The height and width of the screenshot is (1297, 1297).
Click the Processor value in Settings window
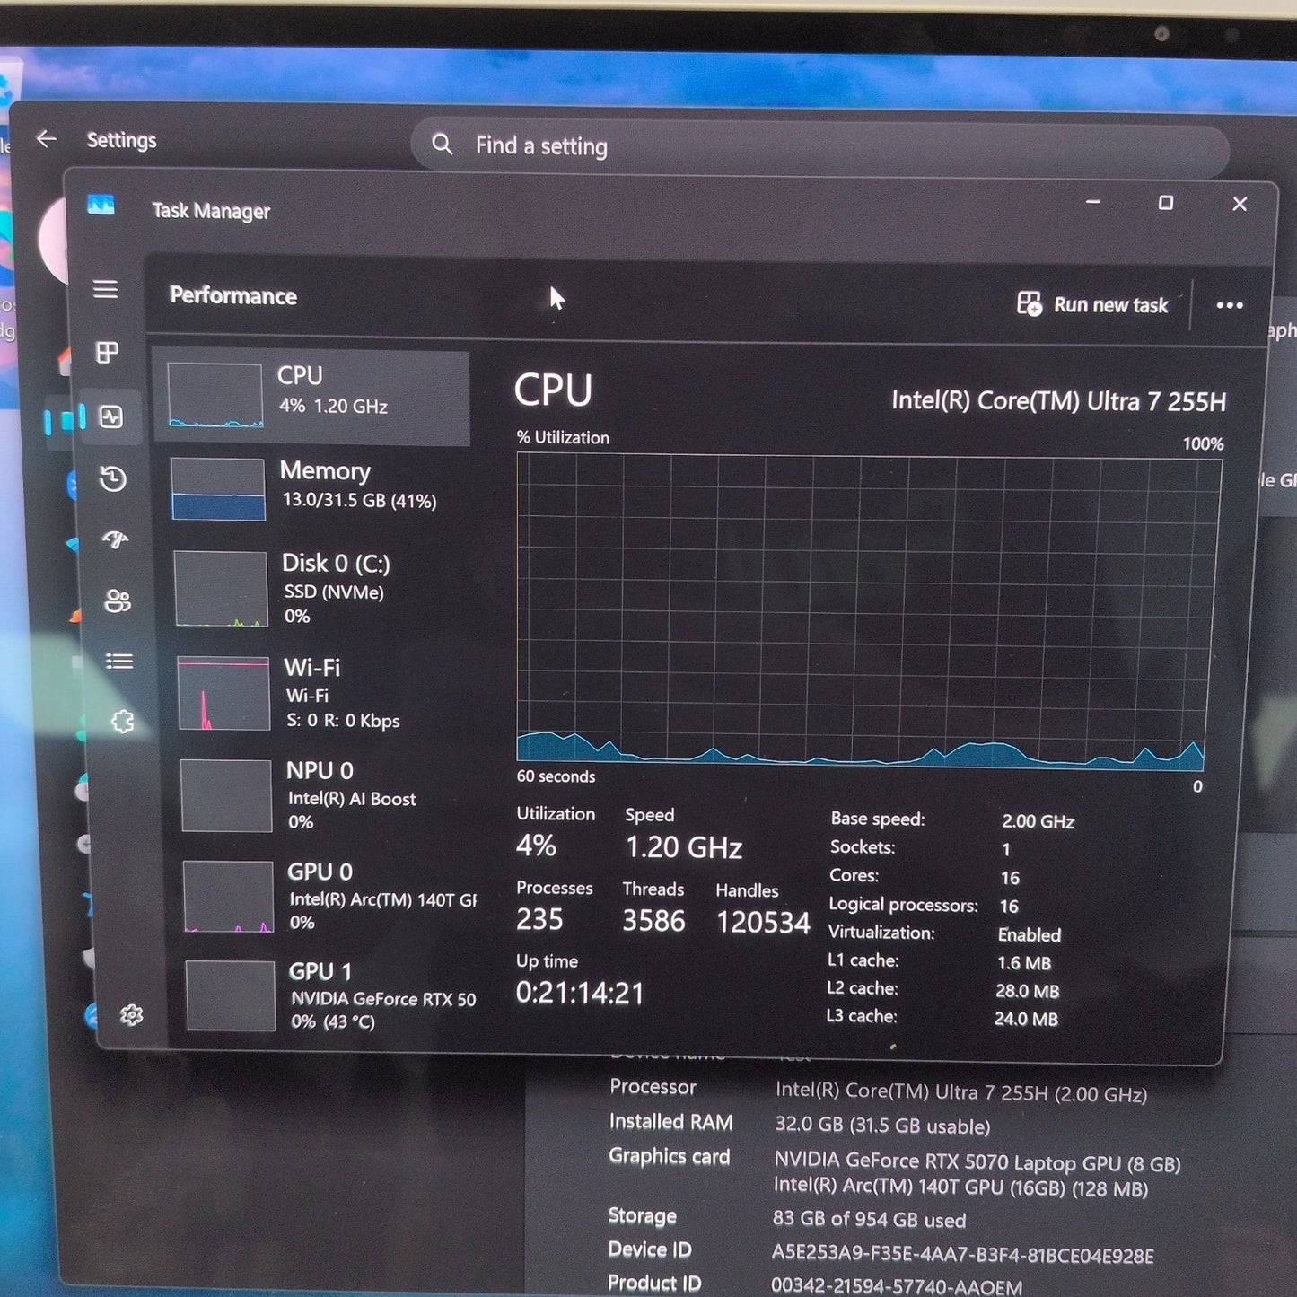(x=961, y=1093)
